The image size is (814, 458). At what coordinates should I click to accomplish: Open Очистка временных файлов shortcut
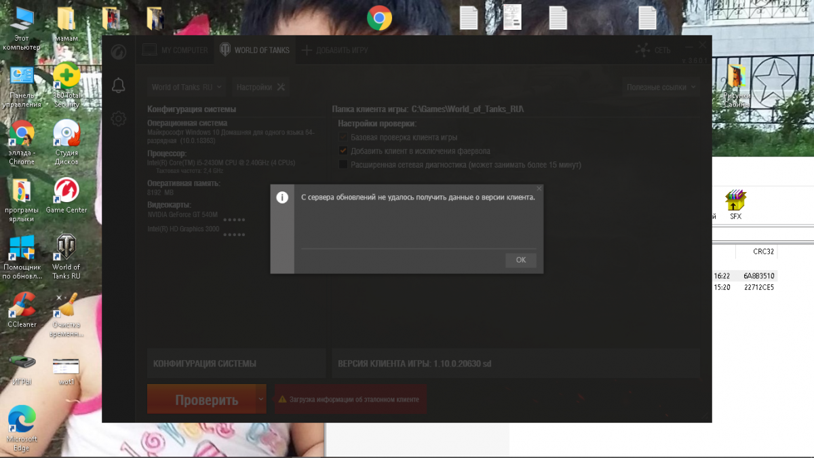tap(66, 315)
